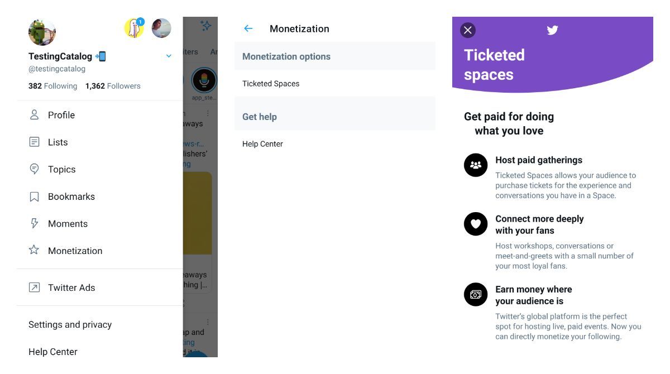Choose Help Center from the sidebar menu
670x374 pixels.
52,352
